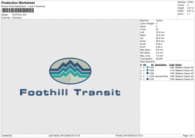Click the Brand column header
The height and width of the screenshot is (138, 195).
click(178, 64)
